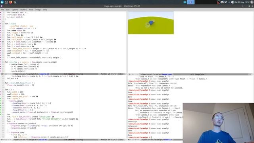
Task: Open the Buffers menu
Action: (23, 10)
